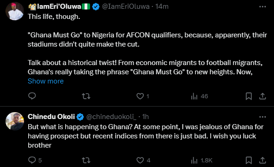Bookmark IamEri'Oluwa's tweet
The height and width of the screenshot is (167, 274).
[249, 96]
